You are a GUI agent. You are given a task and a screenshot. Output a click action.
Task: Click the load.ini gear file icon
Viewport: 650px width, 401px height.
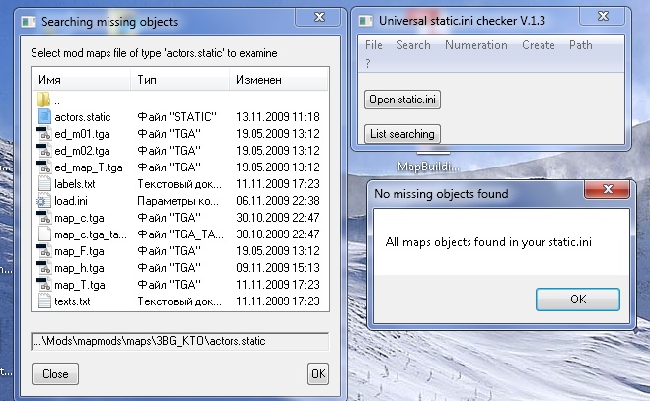pyautogui.click(x=43, y=201)
